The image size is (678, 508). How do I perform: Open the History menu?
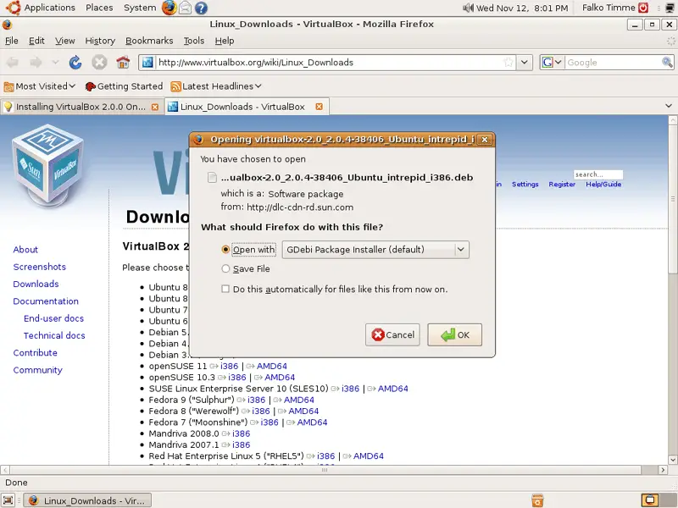click(x=100, y=41)
